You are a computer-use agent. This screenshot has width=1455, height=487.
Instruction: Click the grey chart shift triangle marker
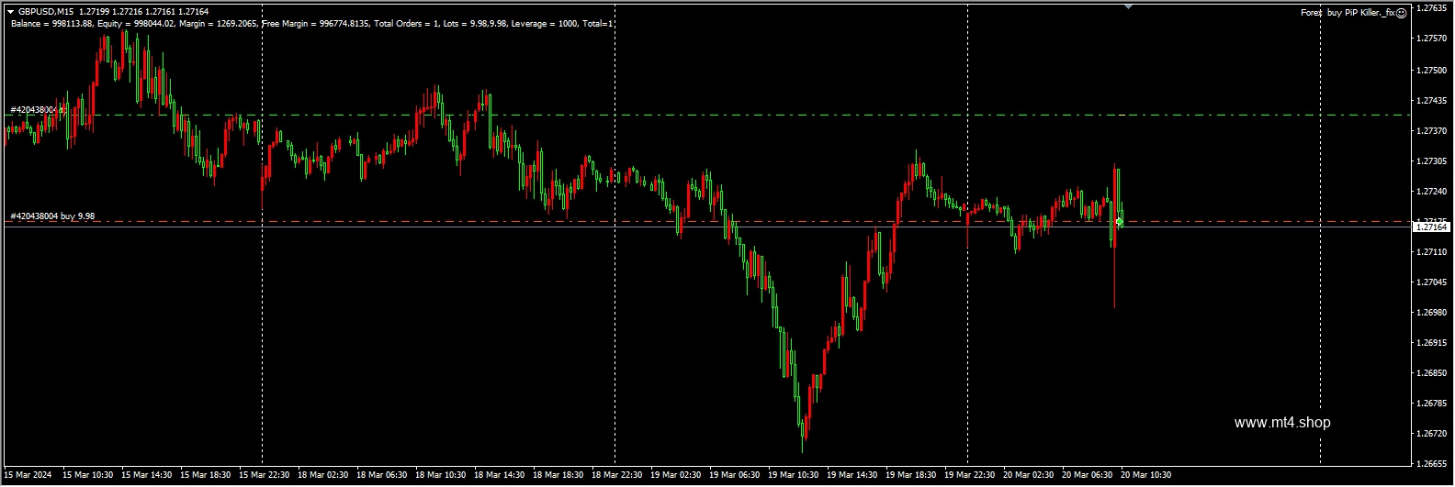[1128, 6]
